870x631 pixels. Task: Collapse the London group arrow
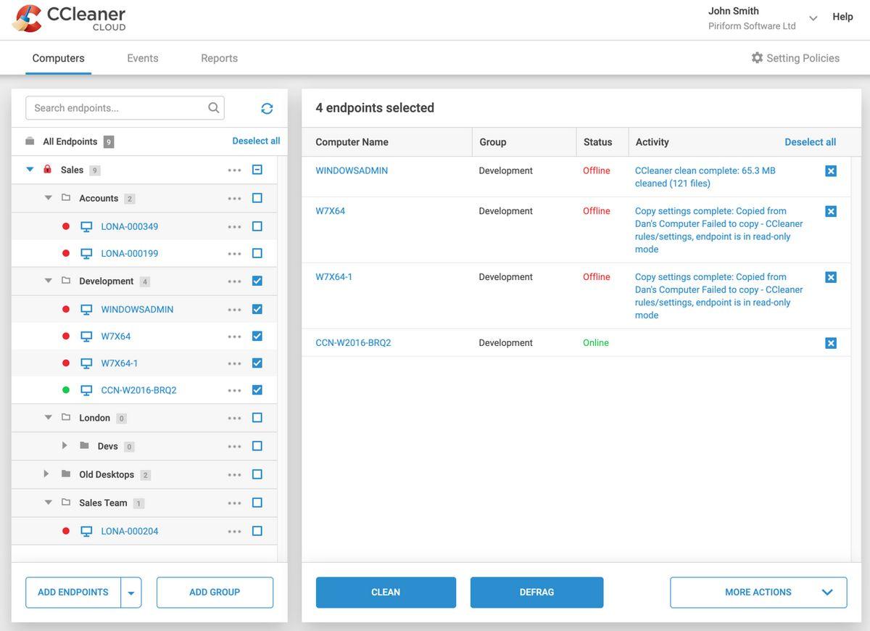48,418
